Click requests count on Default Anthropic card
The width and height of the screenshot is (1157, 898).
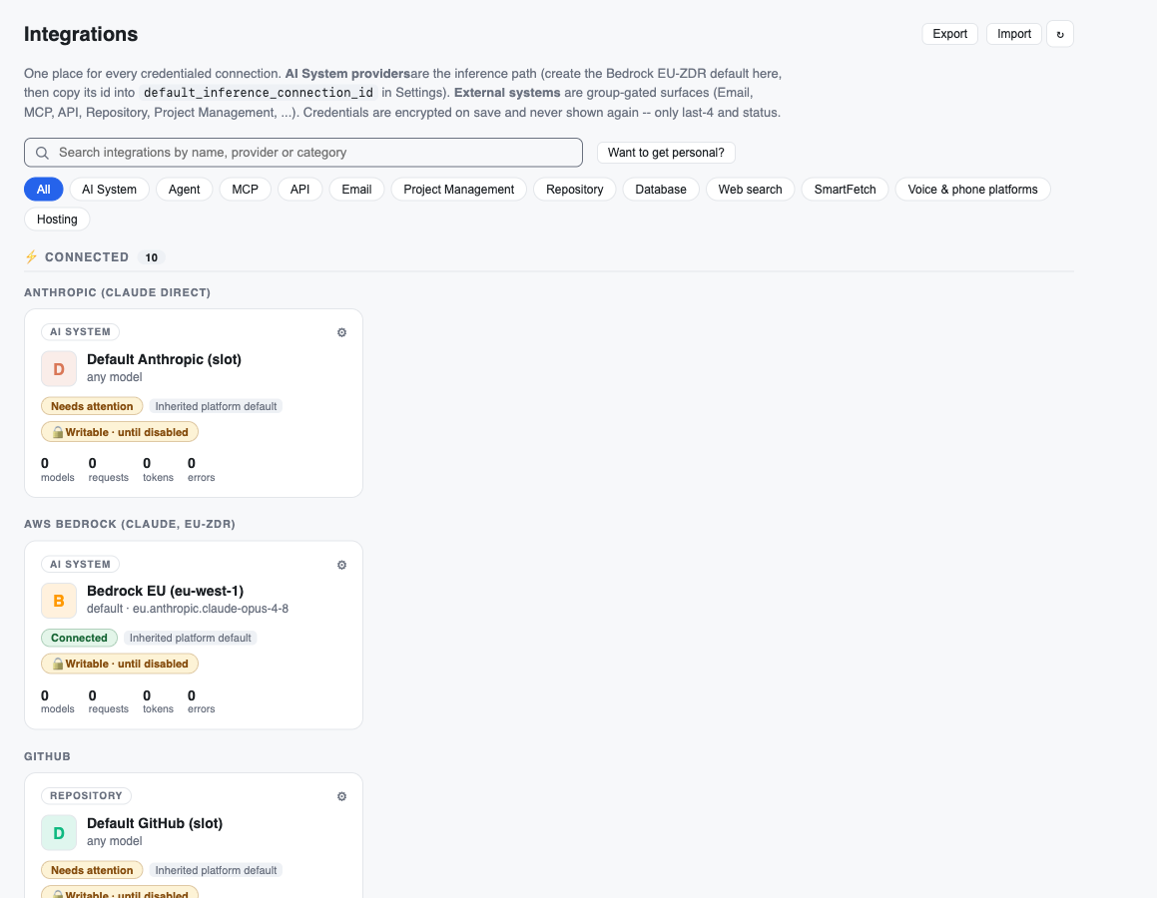(108, 470)
